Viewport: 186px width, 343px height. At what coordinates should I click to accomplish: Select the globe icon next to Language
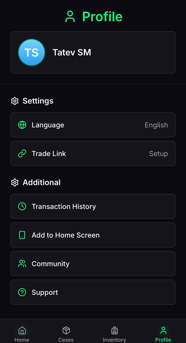pyautogui.click(x=22, y=125)
